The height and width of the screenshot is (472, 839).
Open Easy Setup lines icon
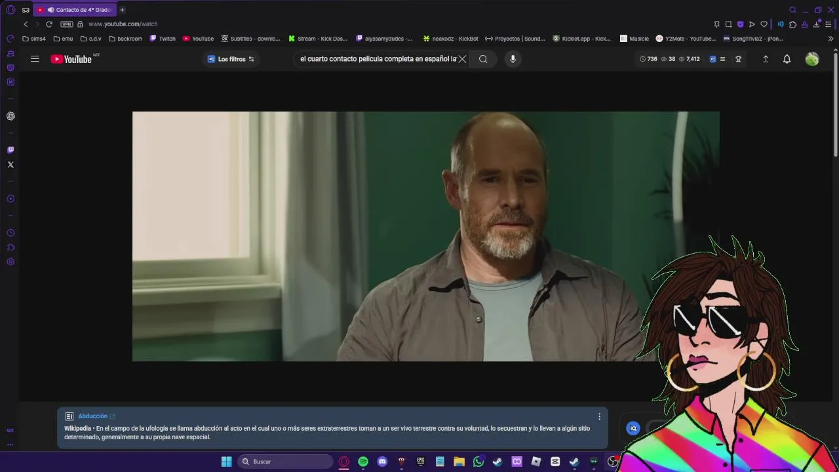829,24
